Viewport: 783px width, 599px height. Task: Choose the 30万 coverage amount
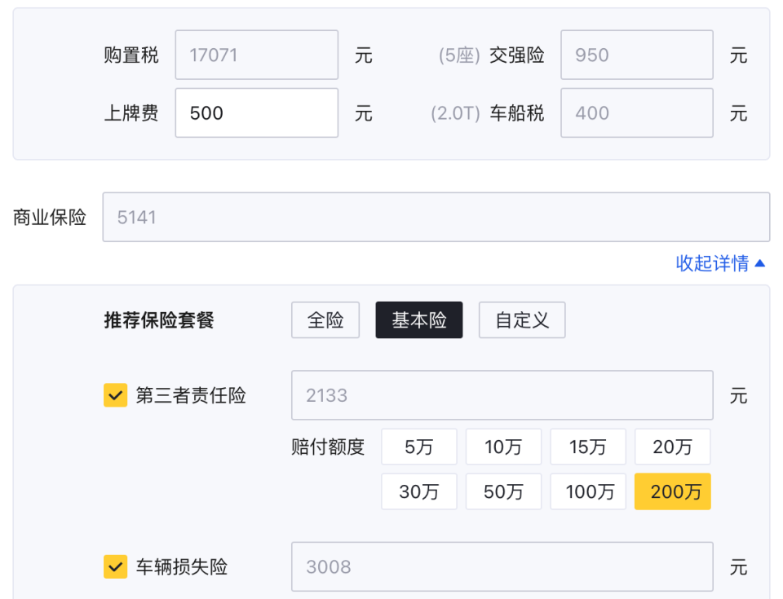pyautogui.click(x=418, y=491)
